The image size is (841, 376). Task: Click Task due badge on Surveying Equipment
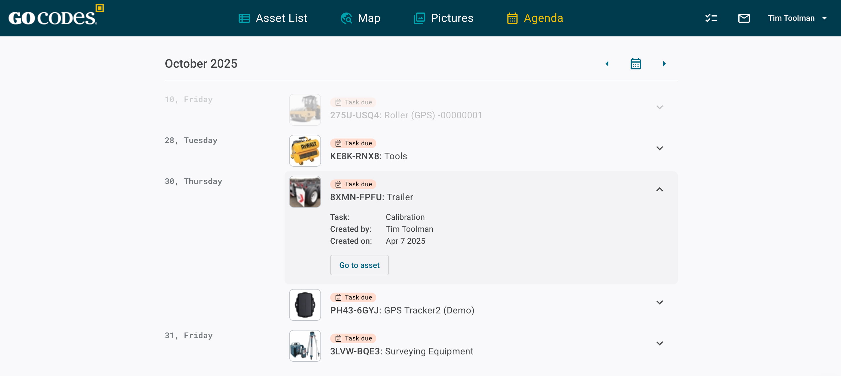353,338
